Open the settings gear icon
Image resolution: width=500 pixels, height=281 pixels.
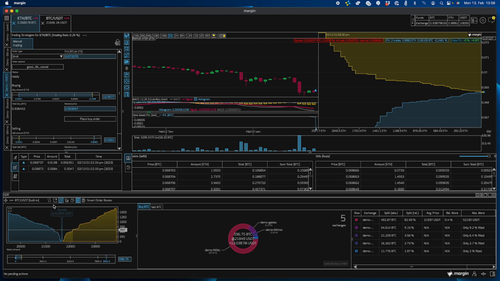(x=482, y=20)
